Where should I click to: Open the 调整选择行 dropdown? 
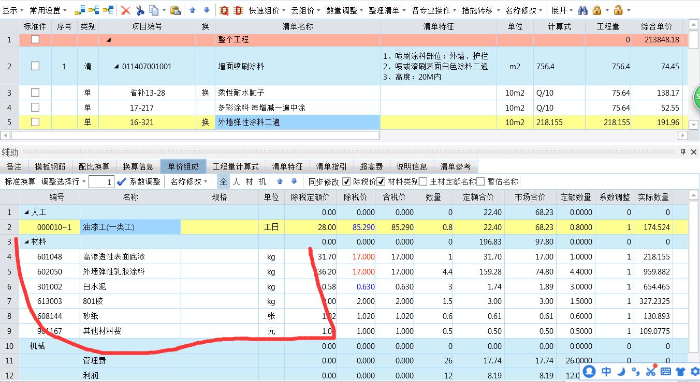64,181
